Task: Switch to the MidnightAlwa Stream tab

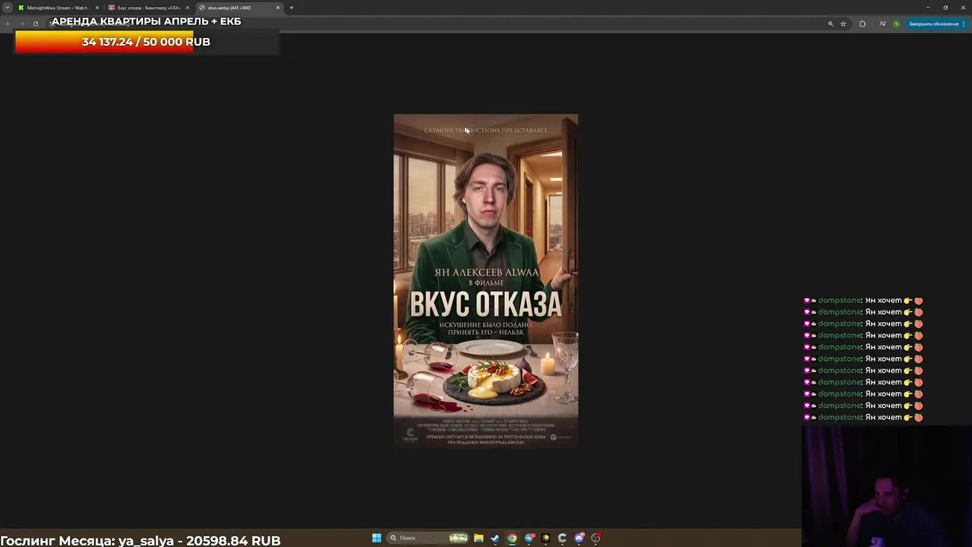Action: pos(57,8)
